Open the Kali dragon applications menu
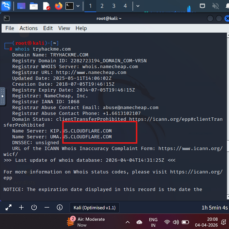The height and width of the screenshot is (229, 229). click(x=6, y=6)
